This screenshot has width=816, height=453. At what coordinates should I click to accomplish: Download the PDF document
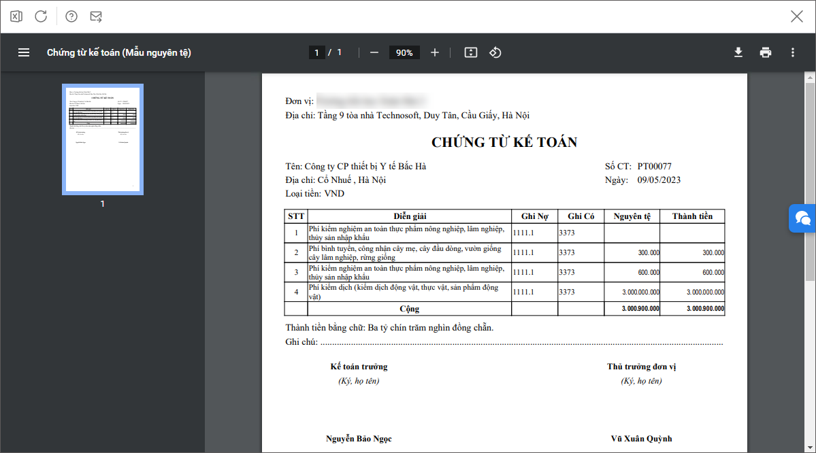tap(738, 52)
